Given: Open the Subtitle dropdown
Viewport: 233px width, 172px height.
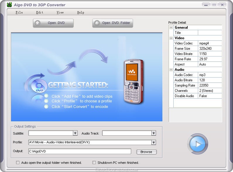Looking at the screenshot, I should coord(75,133).
